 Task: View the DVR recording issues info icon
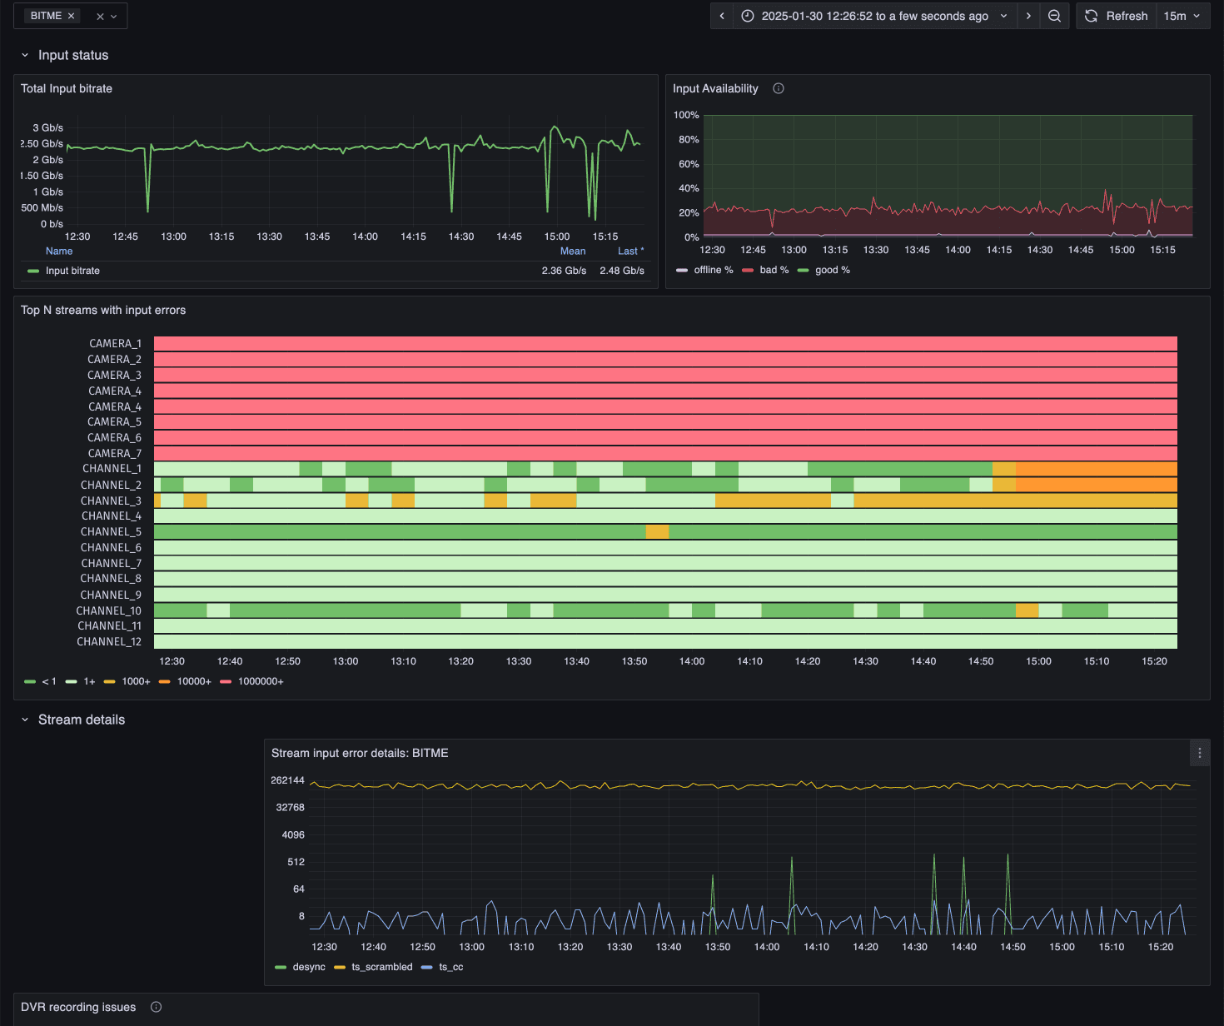tap(156, 1007)
